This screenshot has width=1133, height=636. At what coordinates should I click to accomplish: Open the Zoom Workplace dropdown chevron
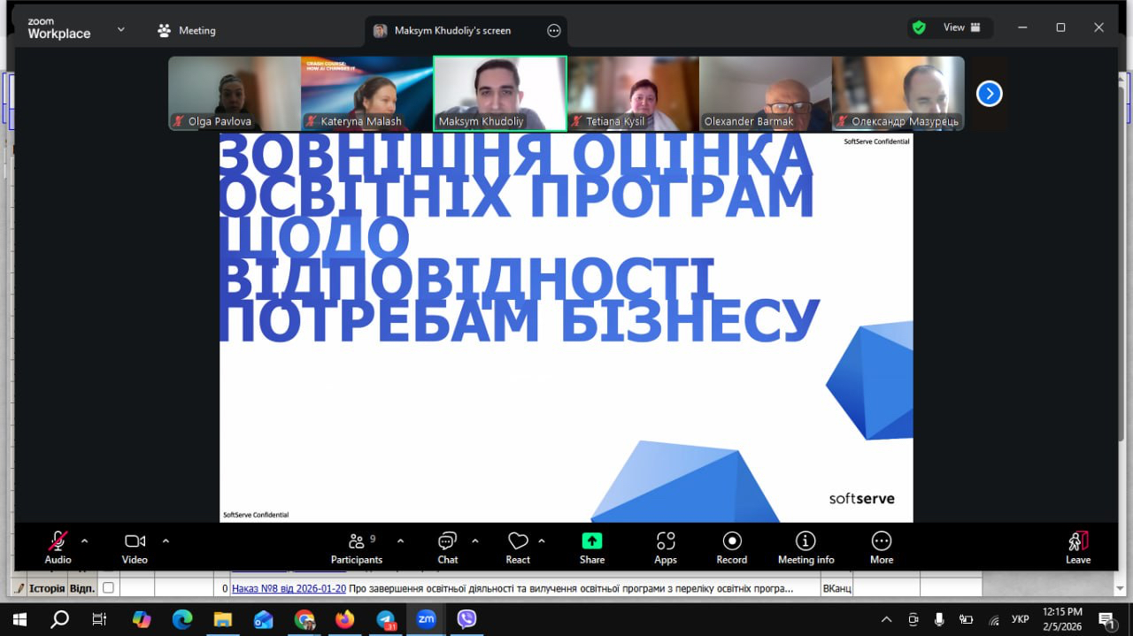coord(121,29)
